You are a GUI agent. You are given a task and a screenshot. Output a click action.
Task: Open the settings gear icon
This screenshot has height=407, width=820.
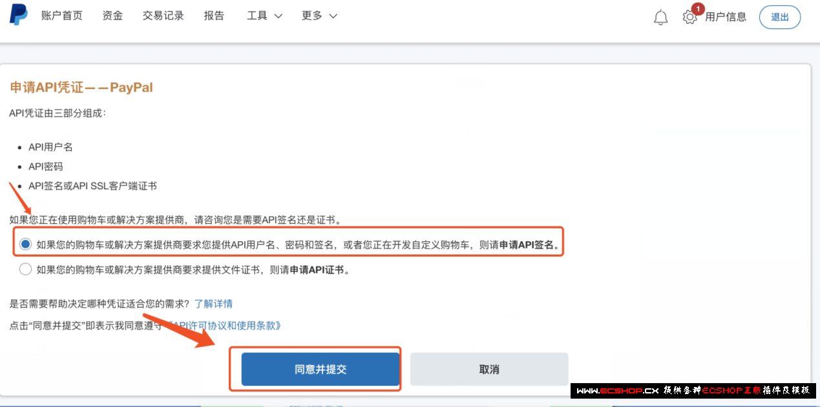689,17
